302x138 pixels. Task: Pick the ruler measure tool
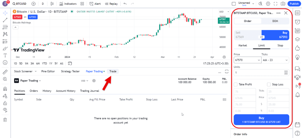[5, 72]
